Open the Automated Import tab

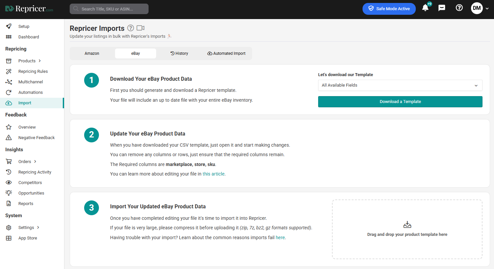click(226, 53)
